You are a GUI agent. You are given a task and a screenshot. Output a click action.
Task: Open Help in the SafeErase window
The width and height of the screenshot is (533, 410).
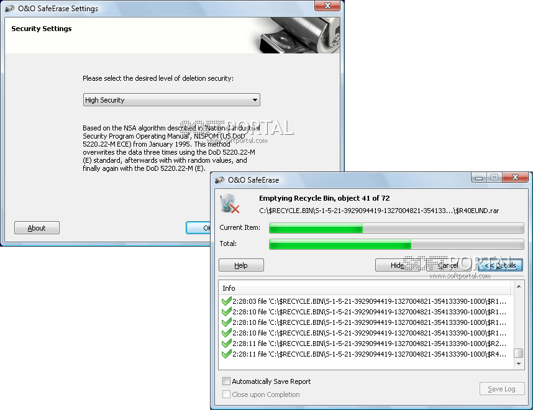pos(241,265)
